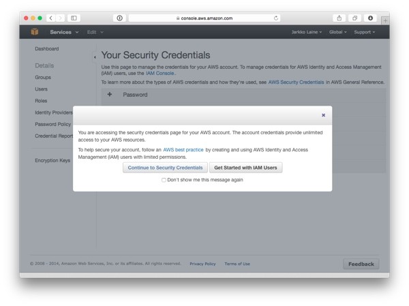Open Support dropdown menu
Viewport: 409px width, 306px height.
pos(365,32)
